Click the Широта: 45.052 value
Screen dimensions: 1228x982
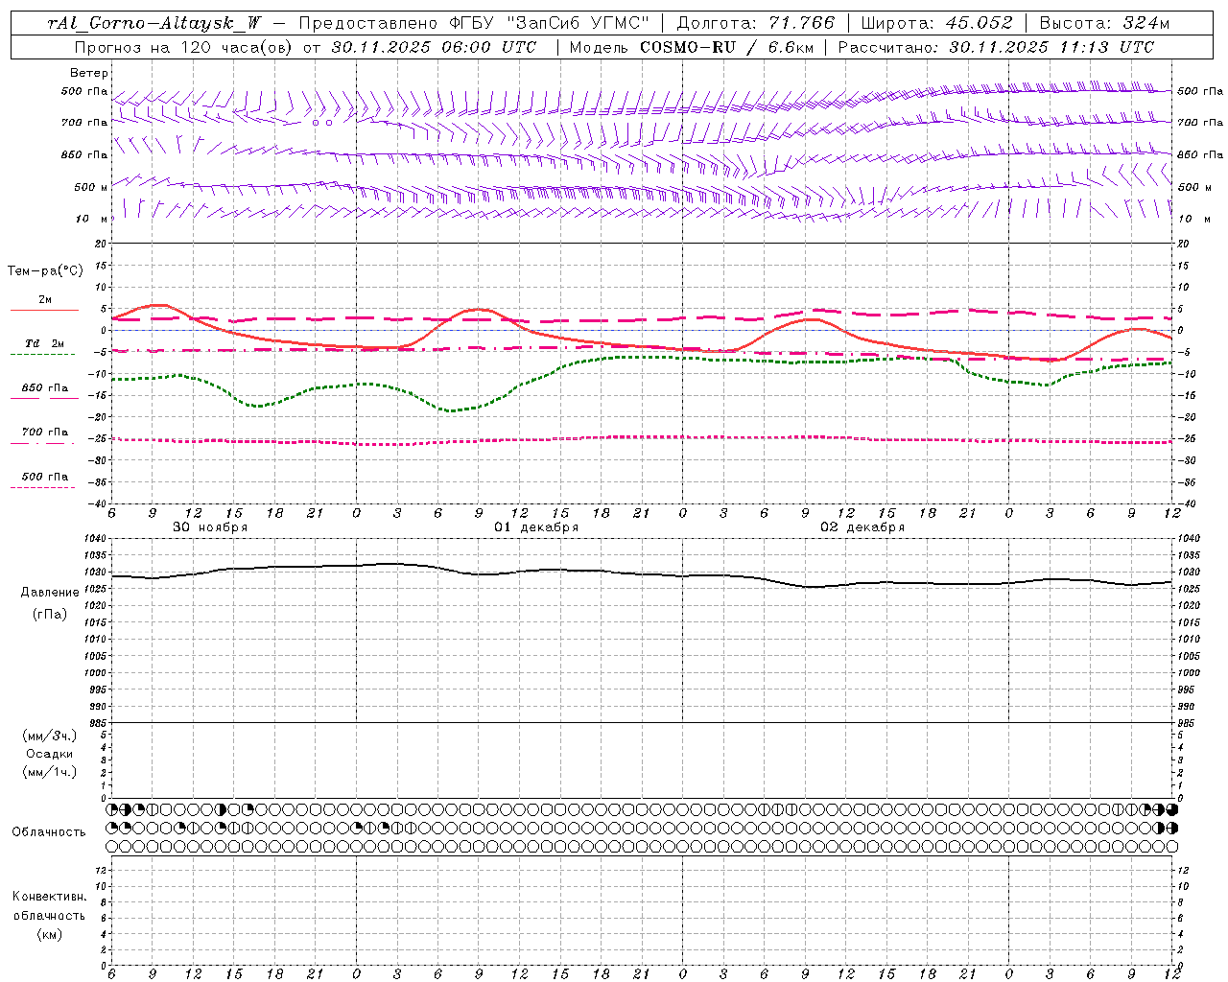point(937,23)
